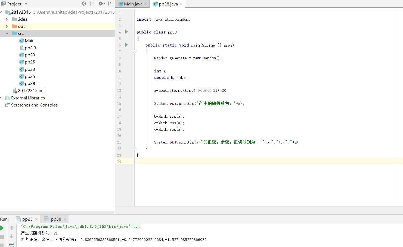Click line number 13 in gutter

(119, 90)
